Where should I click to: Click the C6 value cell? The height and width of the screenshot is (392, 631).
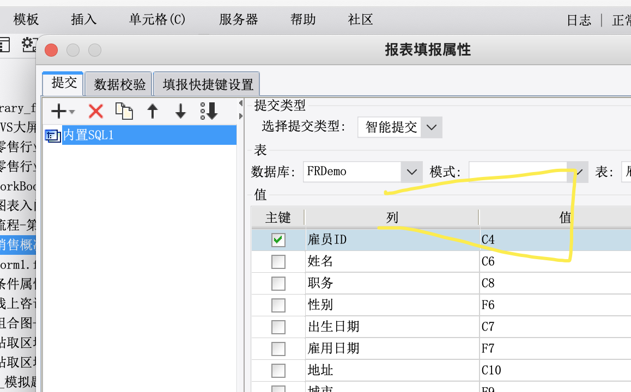556,262
